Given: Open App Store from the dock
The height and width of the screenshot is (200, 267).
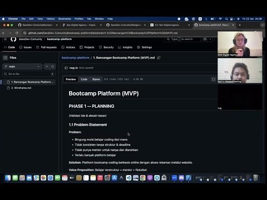Looking at the screenshot, I should tap(115, 178).
